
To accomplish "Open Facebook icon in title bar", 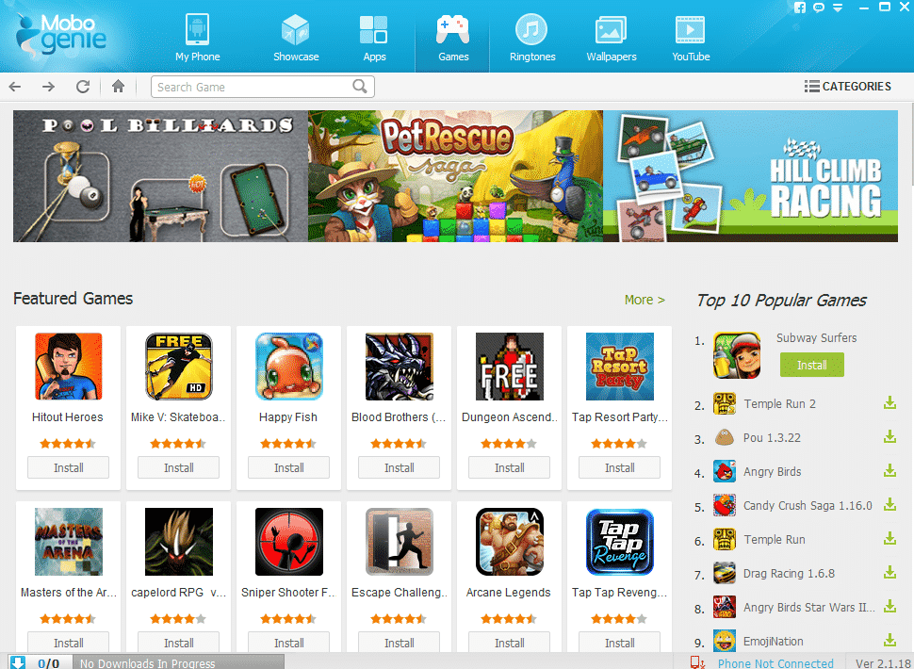I will [800, 8].
